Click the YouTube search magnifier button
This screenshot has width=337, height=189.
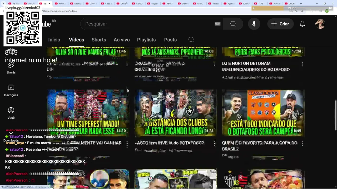[x=233, y=24]
